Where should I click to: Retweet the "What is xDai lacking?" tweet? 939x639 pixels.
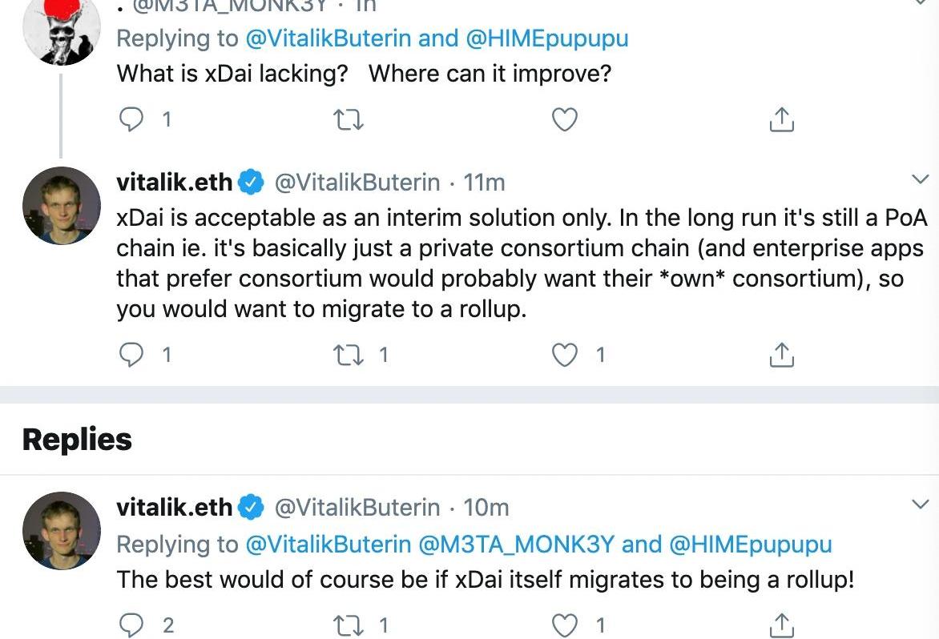pyautogui.click(x=348, y=119)
